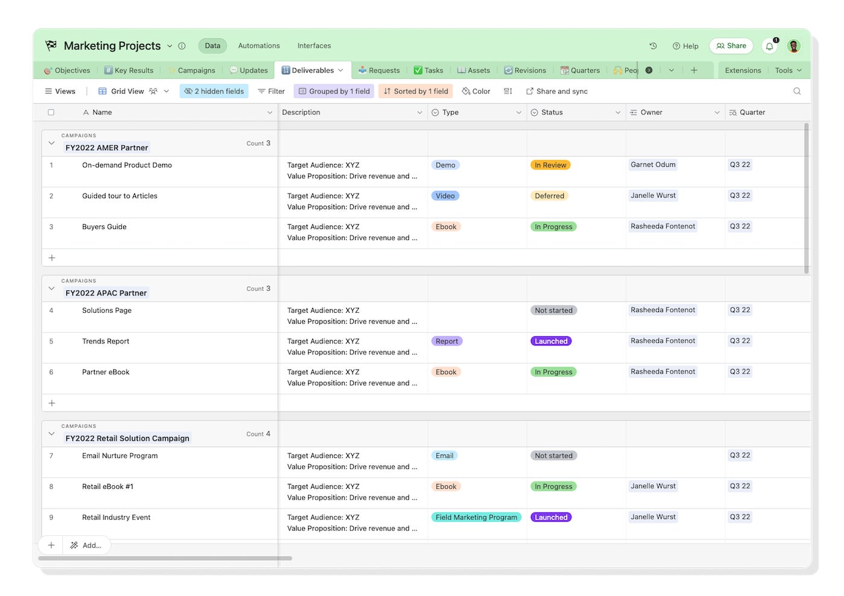The width and height of the screenshot is (844, 596).
Task: Click the horizontal scrollbar
Action: (x=165, y=558)
